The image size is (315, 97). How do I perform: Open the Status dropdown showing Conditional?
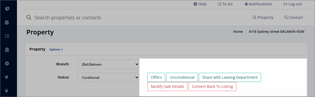click(108, 77)
